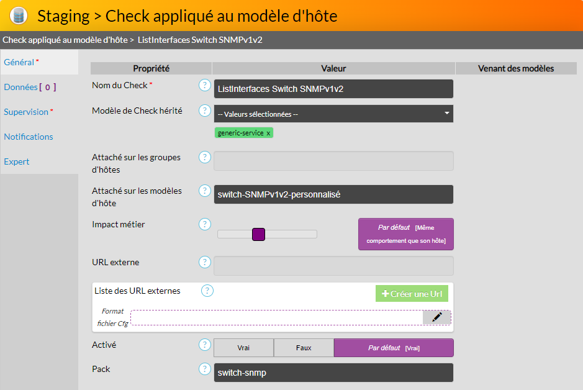
Task: Click the URL externe input field
Action: pos(333,266)
